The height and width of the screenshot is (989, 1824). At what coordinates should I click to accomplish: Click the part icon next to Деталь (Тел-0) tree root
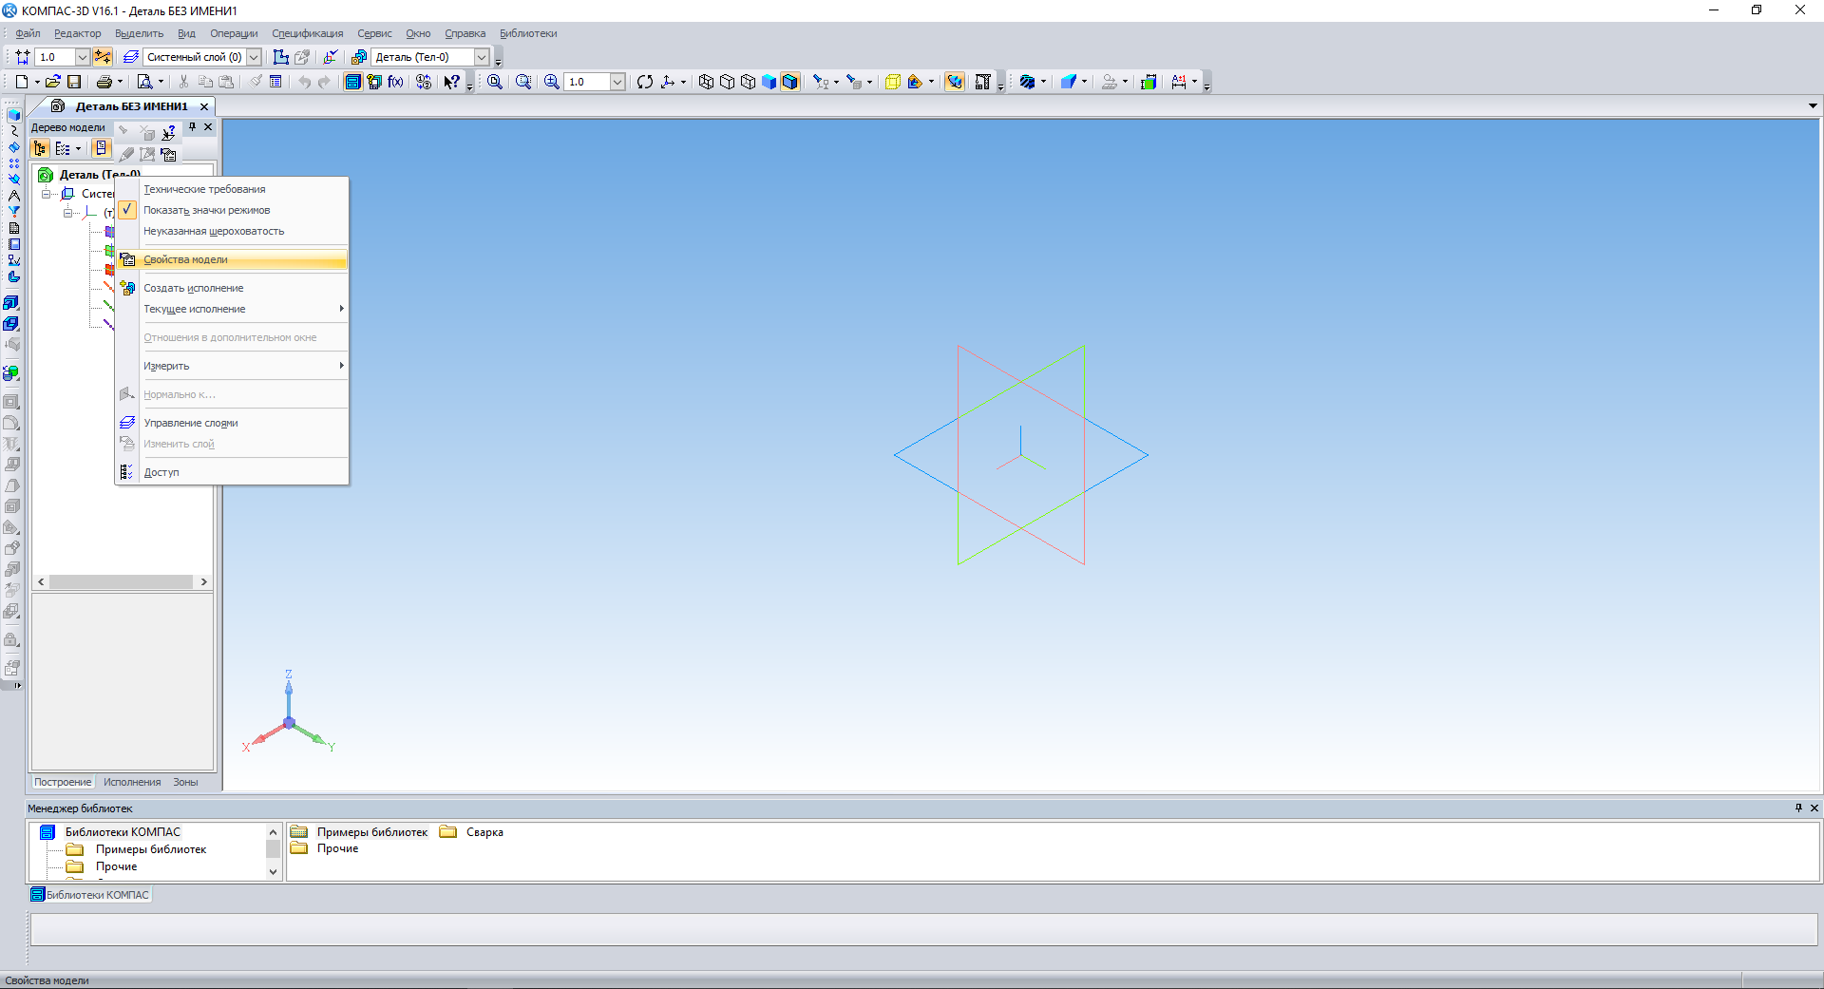[46, 175]
